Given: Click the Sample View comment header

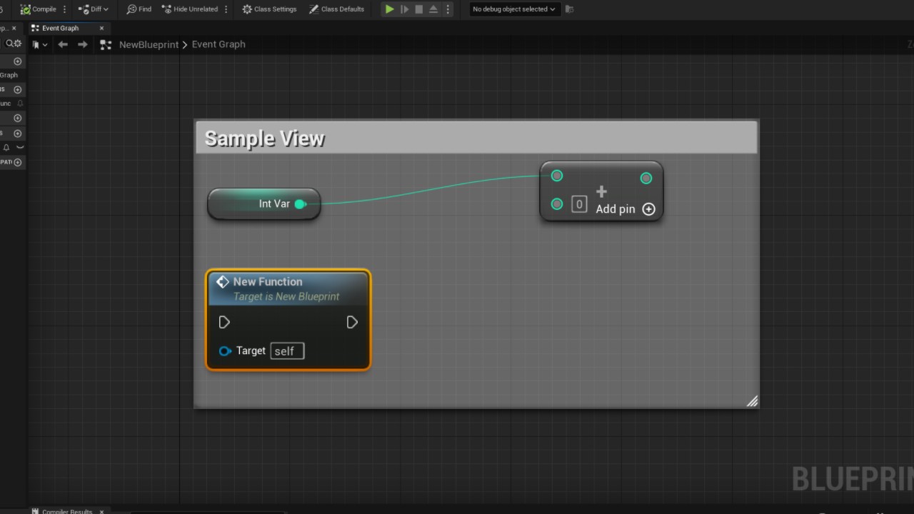Looking at the screenshot, I should pyautogui.click(x=476, y=138).
